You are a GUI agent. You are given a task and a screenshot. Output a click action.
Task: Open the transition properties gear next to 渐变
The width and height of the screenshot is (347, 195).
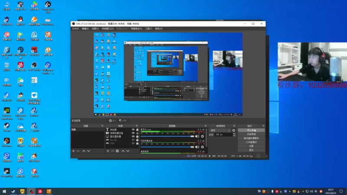coord(234,130)
